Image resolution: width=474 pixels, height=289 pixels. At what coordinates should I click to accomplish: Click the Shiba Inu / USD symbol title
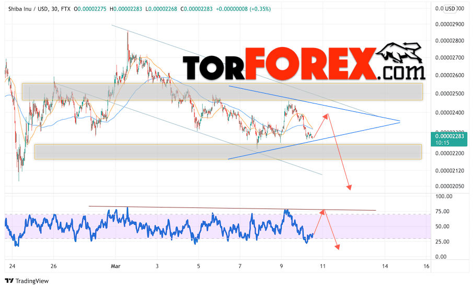coord(39,9)
